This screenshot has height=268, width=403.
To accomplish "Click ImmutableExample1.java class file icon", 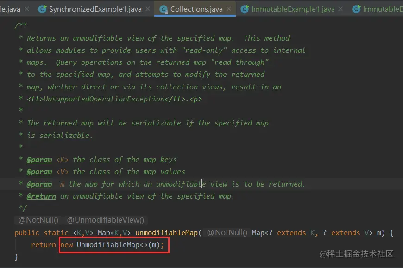I will (x=245, y=9).
